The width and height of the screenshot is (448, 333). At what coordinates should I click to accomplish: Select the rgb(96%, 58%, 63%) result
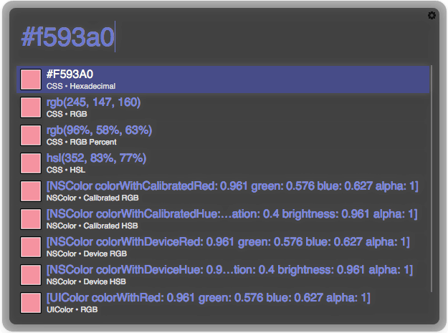tap(223, 135)
